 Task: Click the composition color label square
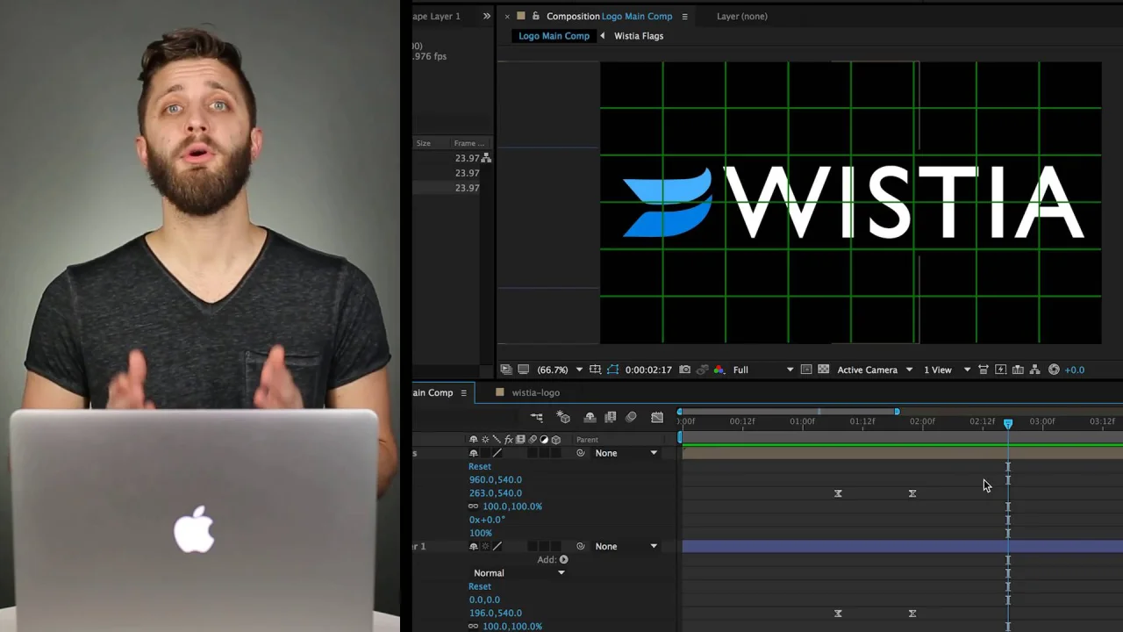pyautogui.click(x=521, y=16)
